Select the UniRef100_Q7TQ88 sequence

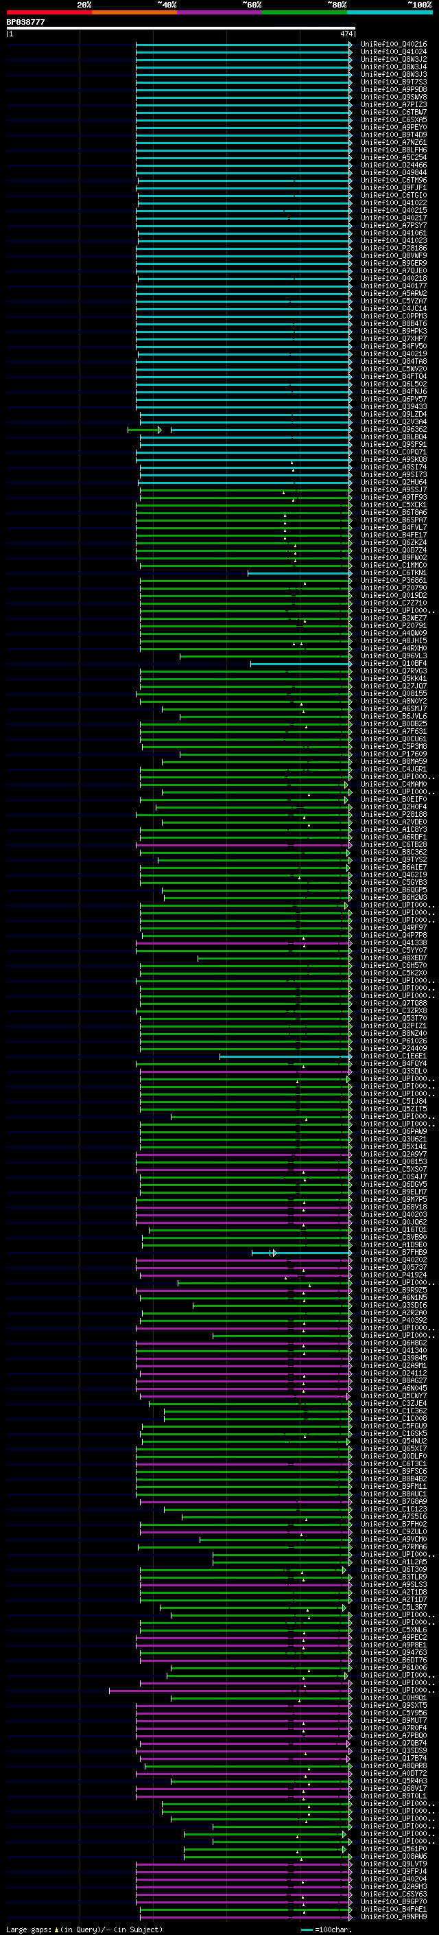pos(393,1004)
